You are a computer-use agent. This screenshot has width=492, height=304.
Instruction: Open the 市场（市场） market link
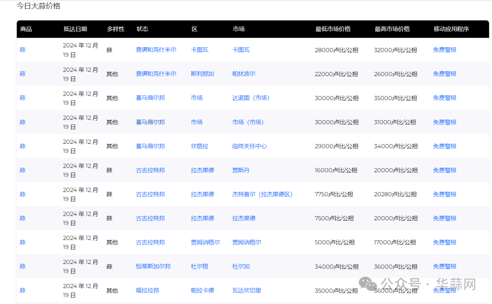(x=248, y=122)
